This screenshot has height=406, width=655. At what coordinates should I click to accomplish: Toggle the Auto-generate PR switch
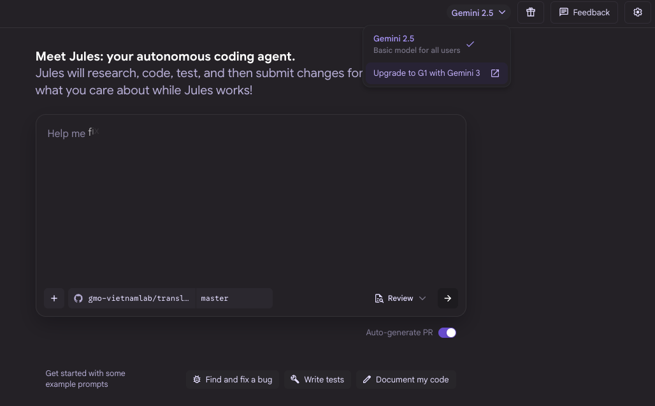pyautogui.click(x=447, y=333)
